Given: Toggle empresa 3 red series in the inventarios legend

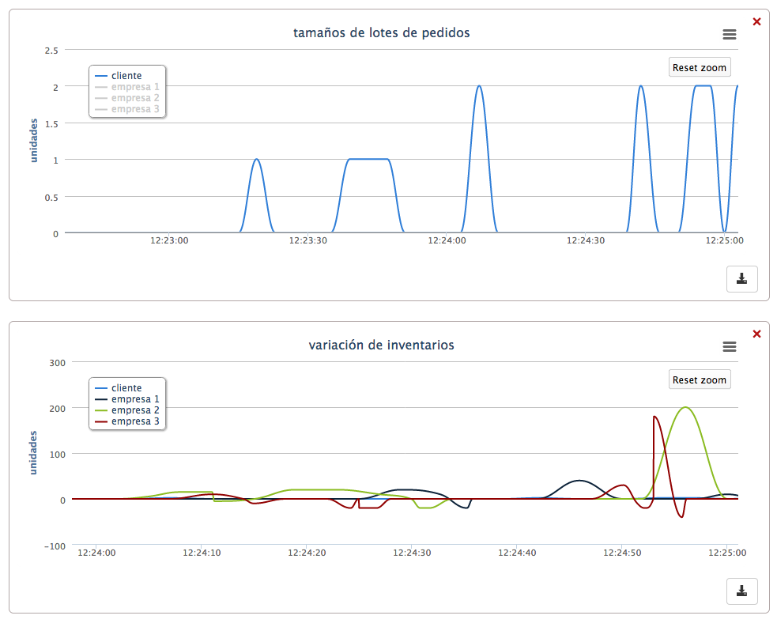Looking at the screenshot, I should click(x=135, y=421).
